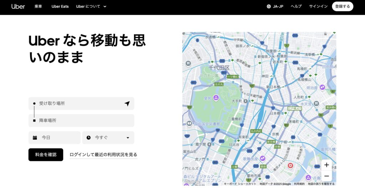Image resolution: width=365 pixels, height=195 pixels.
Task: Zoom out the map with minus
Action: pos(327,176)
